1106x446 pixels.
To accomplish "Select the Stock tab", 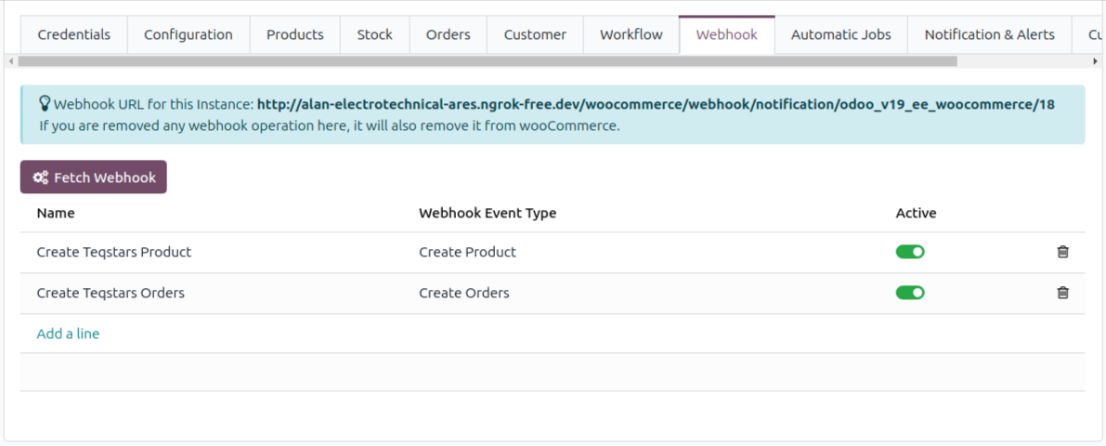I will pyautogui.click(x=374, y=34).
